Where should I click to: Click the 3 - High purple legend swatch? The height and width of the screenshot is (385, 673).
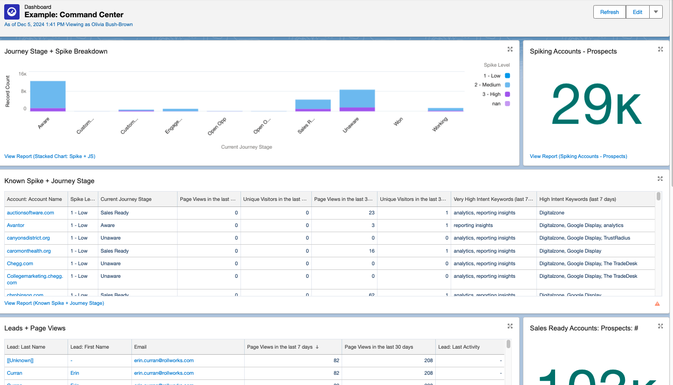507,94
